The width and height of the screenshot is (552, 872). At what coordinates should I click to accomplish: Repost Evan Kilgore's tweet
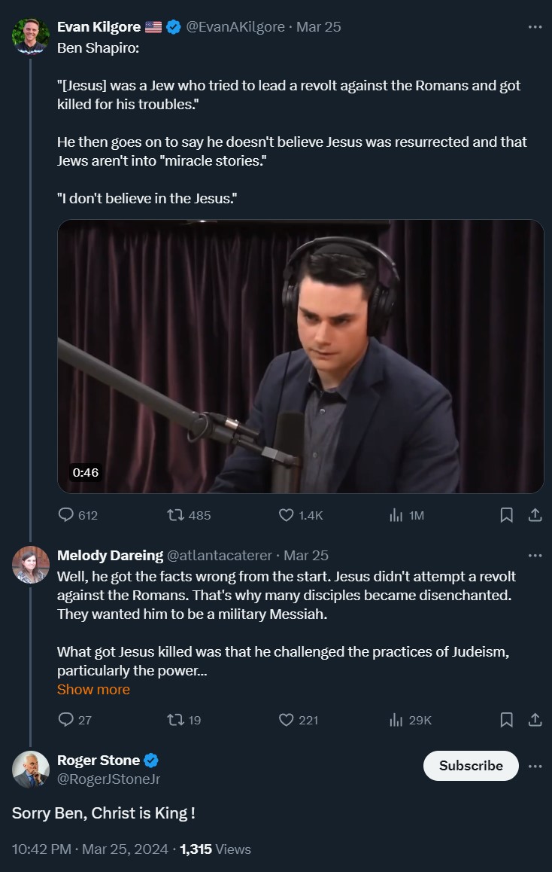tap(176, 515)
